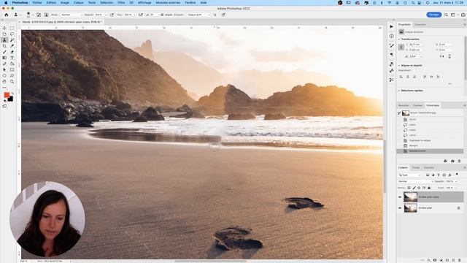This screenshot has height=263, width=467.
Task: Toggle link width and height
Action: pos(401,47)
